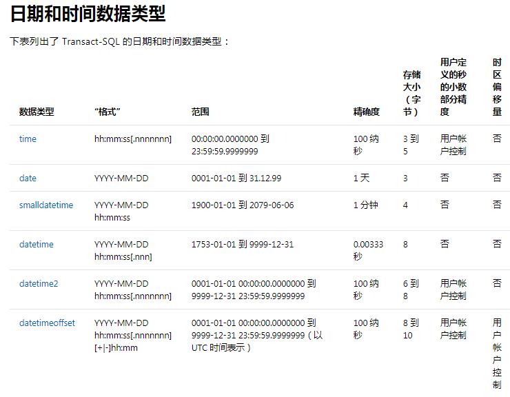510x397 pixels.
Task: Click 100 纳秒 precision in datetime2 row
Action: click(x=366, y=290)
